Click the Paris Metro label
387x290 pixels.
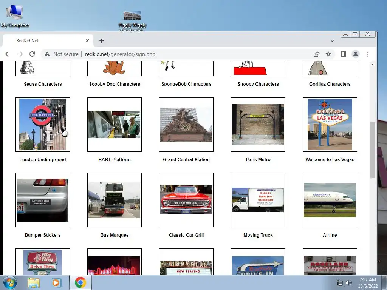(x=258, y=160)
